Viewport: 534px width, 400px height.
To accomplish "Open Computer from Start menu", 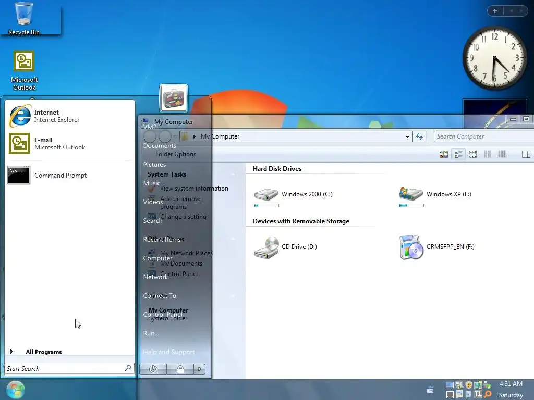I will pyautogui.click(x=157, y=258).
